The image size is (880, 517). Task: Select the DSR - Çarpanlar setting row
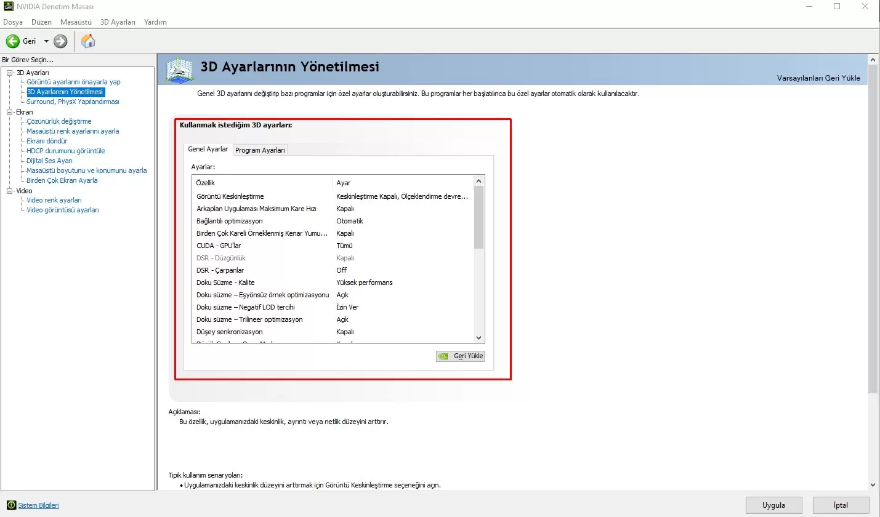pyautogui.click(x=333, y=270)
